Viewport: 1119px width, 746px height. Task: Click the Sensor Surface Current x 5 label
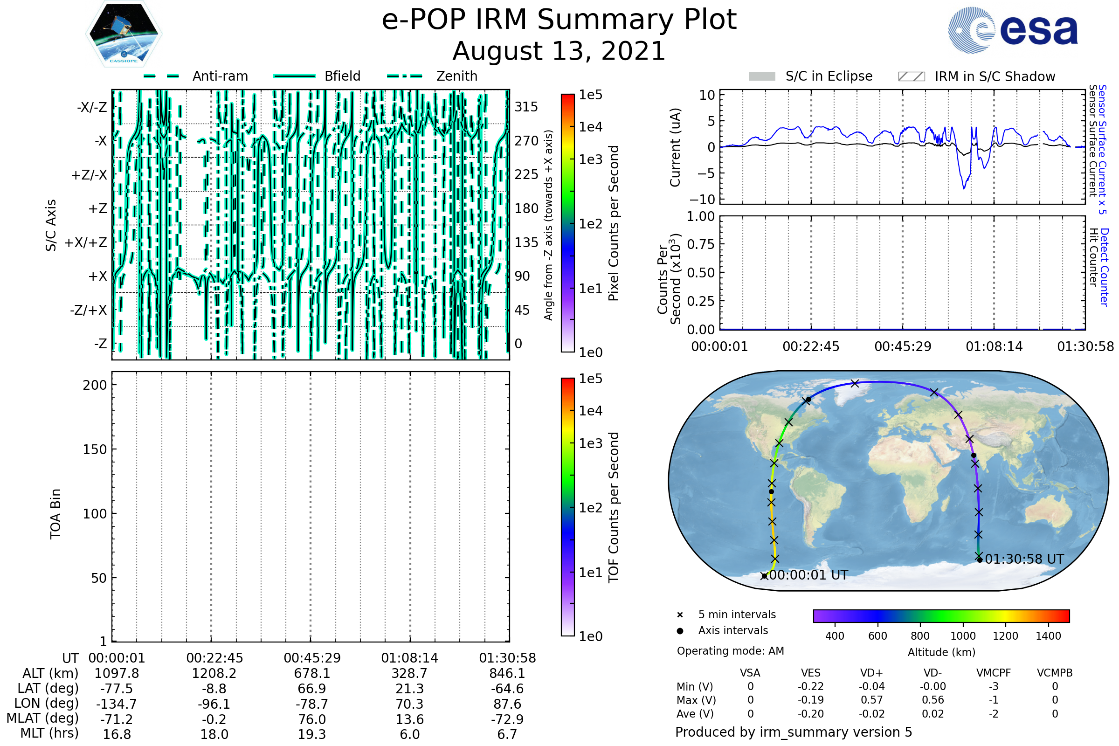click(x=1103, y=149)
